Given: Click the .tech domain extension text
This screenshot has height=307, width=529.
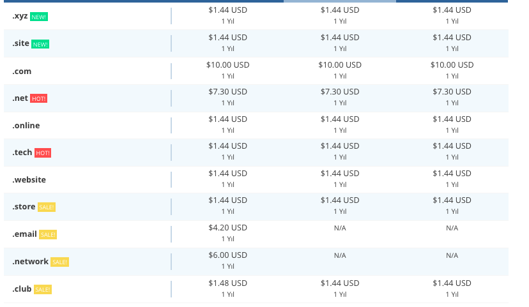Looking at the screenshot, I should point(22,153).
